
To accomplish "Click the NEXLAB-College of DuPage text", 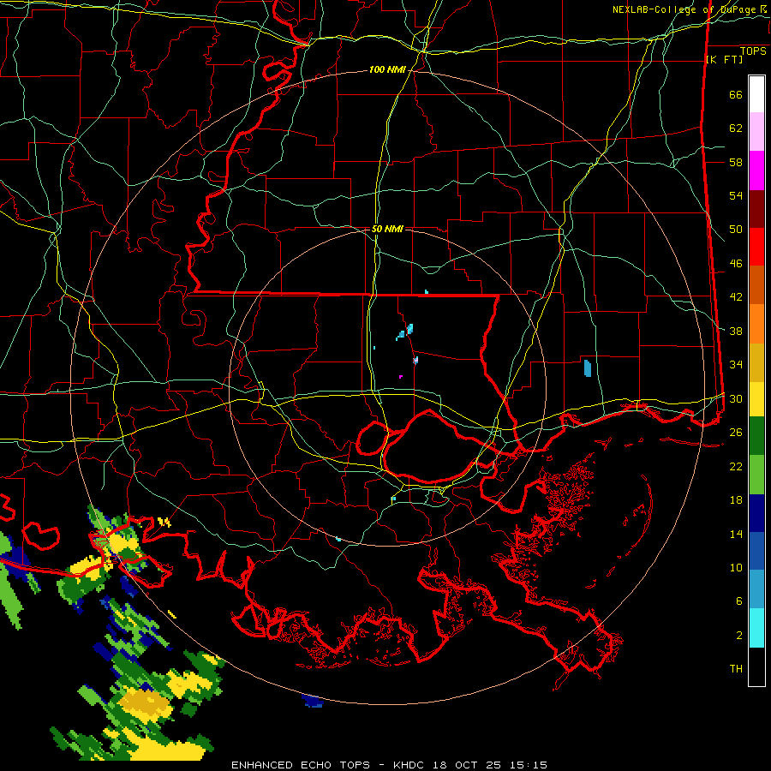I will pyautogui.click(x=684, y=9).
